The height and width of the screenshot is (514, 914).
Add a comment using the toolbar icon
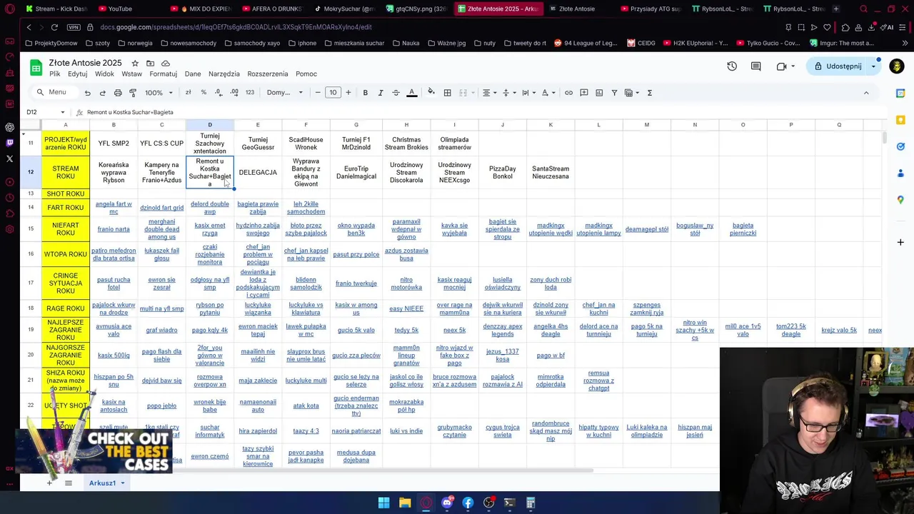[x=583, y=93]
